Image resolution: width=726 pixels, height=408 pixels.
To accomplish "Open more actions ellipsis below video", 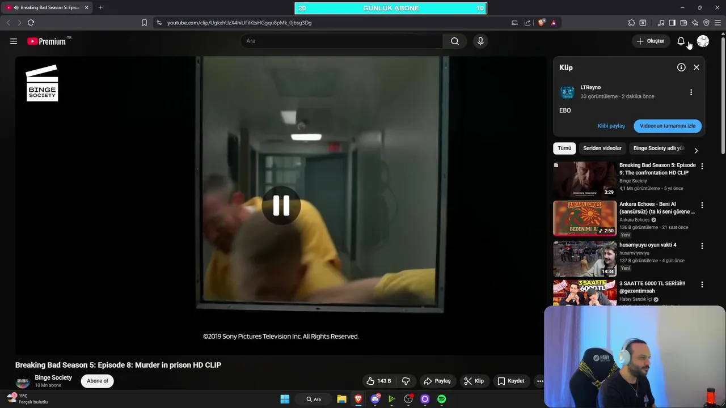I will pos(540,381).
